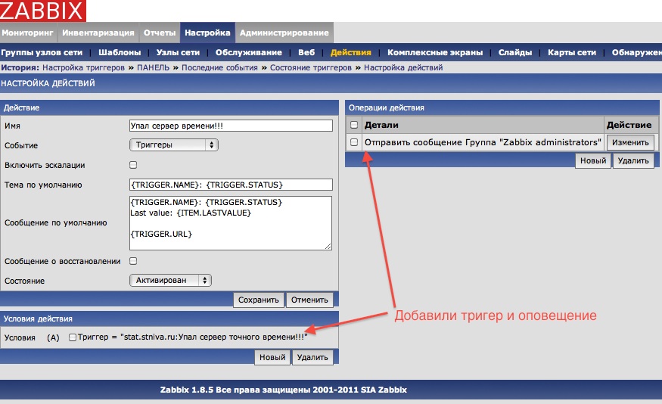Expand the 'Состояние' Активирован dropdown
The width and height of the screenshot is (662, 404).
[171, 280]
